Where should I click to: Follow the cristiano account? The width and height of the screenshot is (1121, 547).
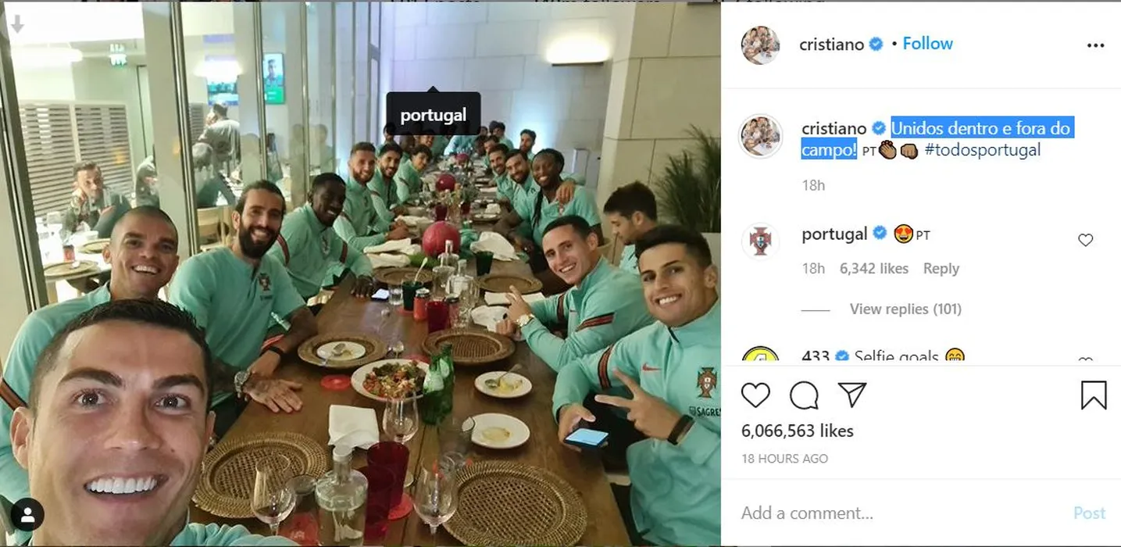pyautogui.click(x=927, y=44)
